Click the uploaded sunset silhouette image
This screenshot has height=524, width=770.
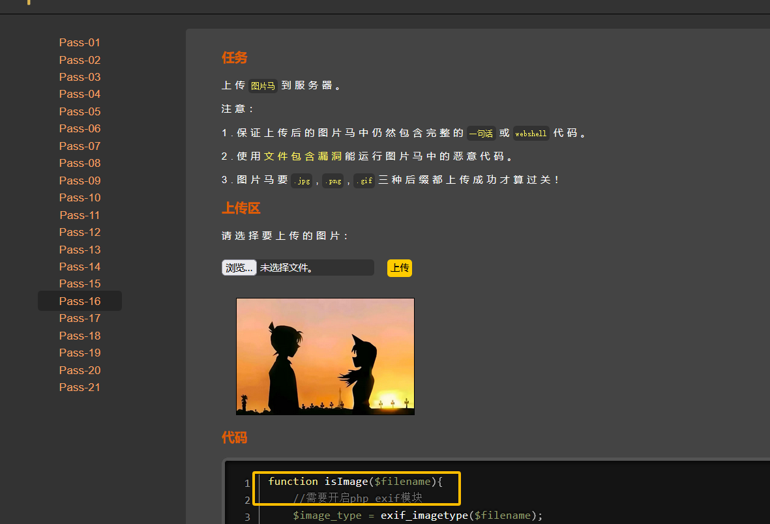click(x=325, y=357)
